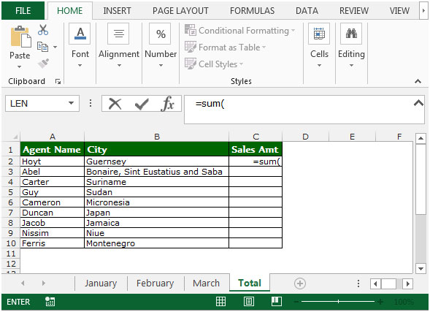Click the cell containing Montenegro
This screenshot has height=312, width=430.
click(x=156, y=243)
